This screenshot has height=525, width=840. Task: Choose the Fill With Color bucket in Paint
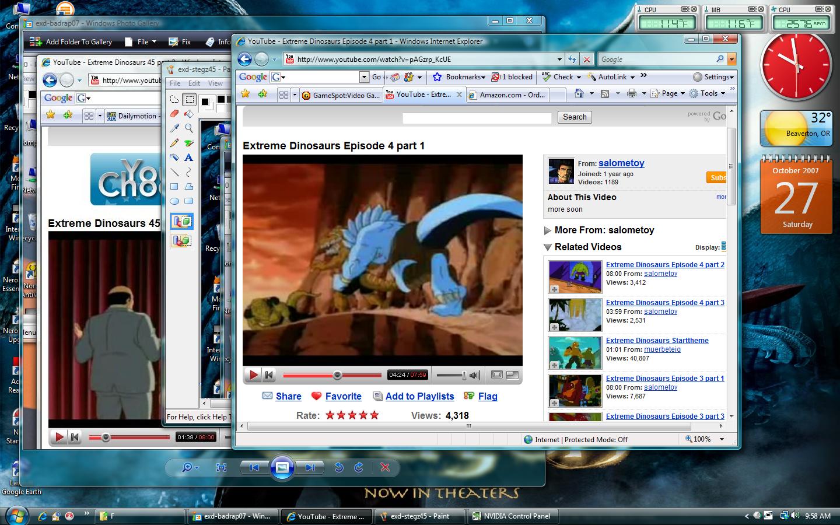click(189, 114)
